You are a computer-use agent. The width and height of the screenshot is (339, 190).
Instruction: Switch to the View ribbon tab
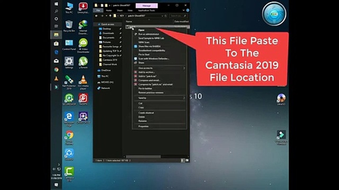(130, 10)
